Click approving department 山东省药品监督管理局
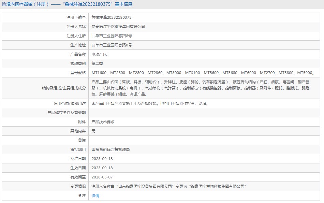This screenshot has width=324, height=203. coord(111,149)
